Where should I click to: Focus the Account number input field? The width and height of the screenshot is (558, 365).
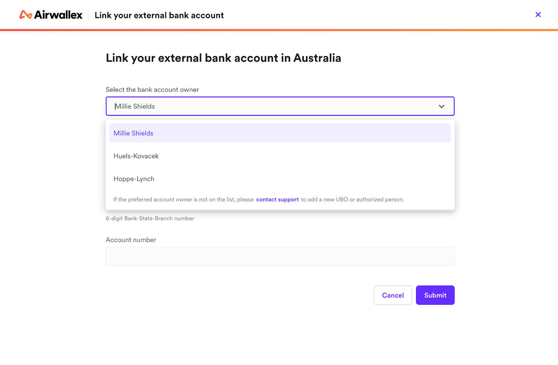pos(280,256)
